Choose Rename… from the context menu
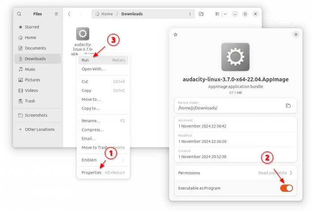Viewport: 313px width, 211px height. pos(103,121)
